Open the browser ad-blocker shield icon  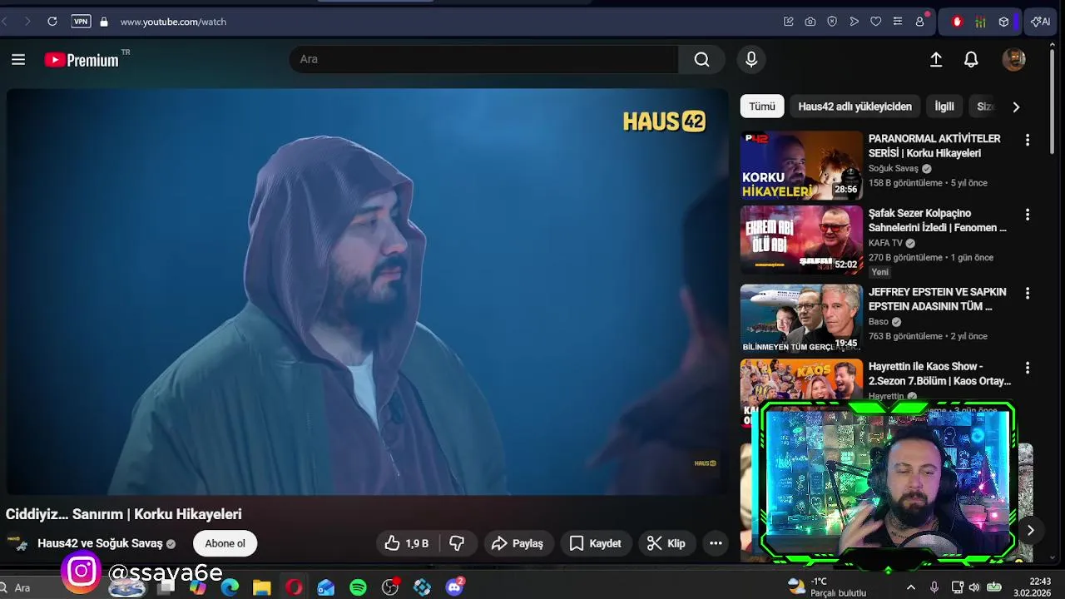pyautogui.click(x=832, y=22)
